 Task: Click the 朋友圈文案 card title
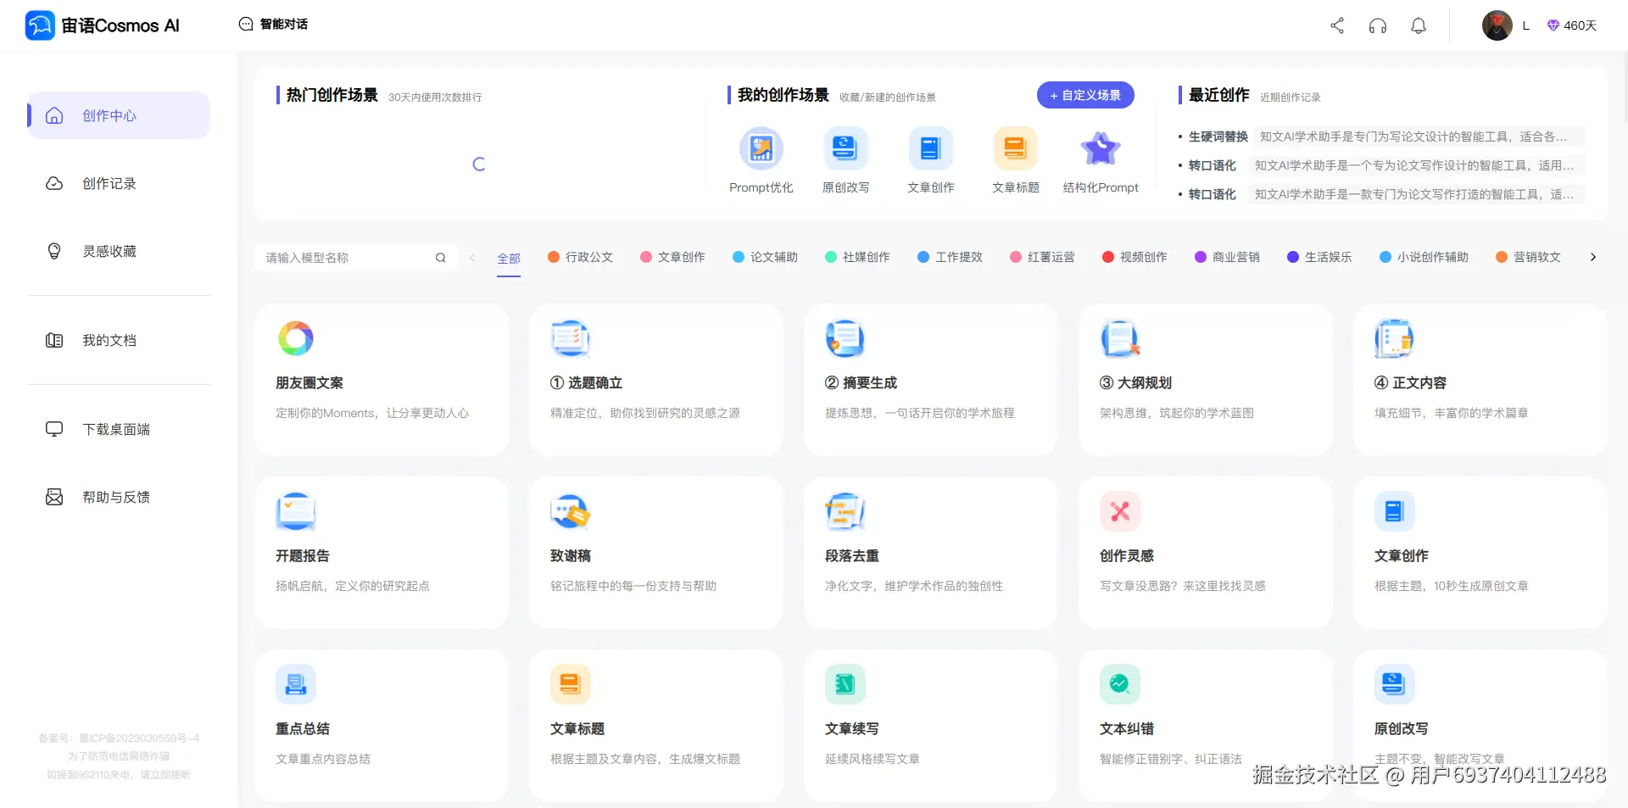309,383
